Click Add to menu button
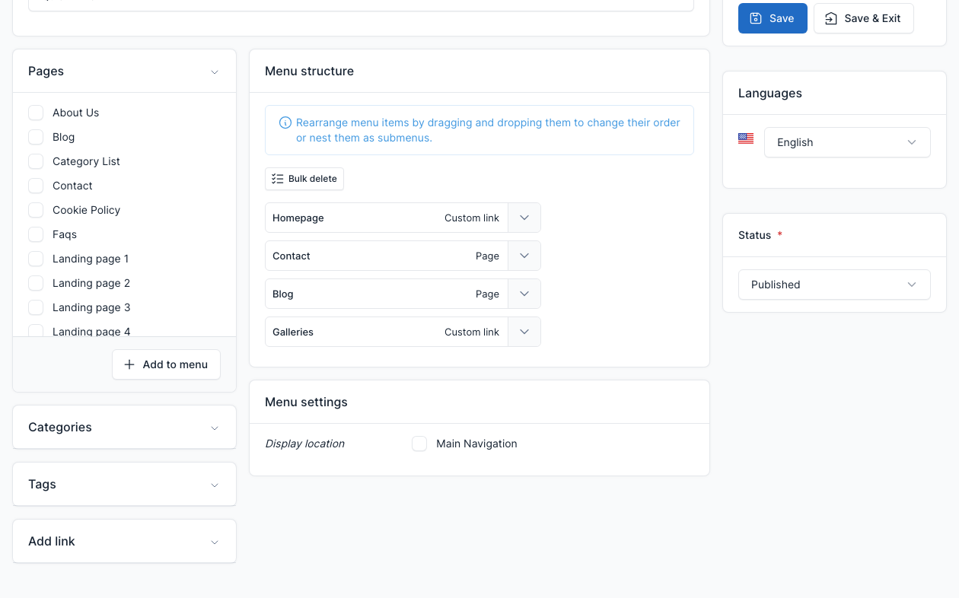The image size is (959, 598). (166, 364)
